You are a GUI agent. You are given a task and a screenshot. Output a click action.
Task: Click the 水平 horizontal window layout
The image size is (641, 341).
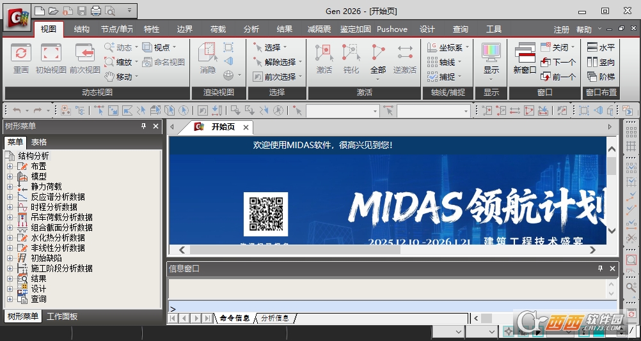pyautogui.click(x=601, y=47)
